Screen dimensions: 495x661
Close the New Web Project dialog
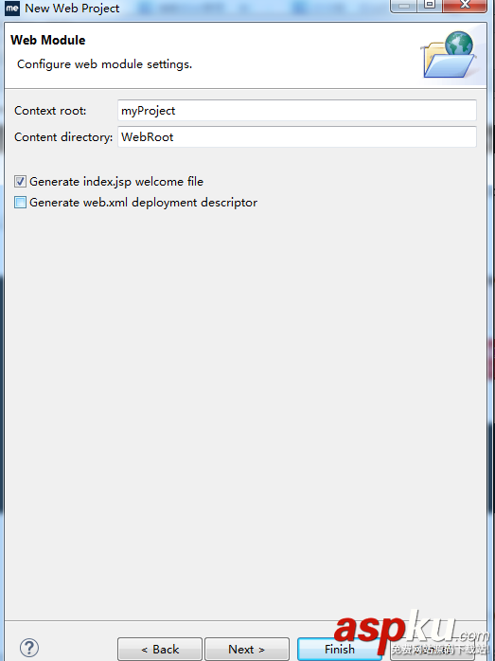click(465, 5)
